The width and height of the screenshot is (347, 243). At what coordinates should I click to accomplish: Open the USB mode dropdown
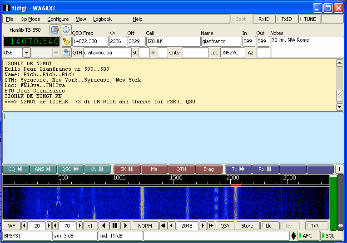click(26, 53)
